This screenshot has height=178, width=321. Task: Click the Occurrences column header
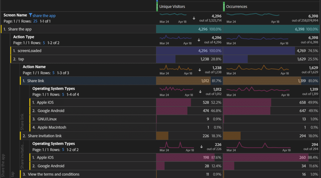(236, 7)
